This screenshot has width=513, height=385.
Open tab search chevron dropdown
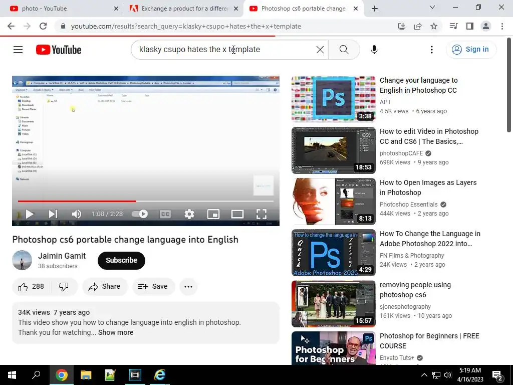432,7
